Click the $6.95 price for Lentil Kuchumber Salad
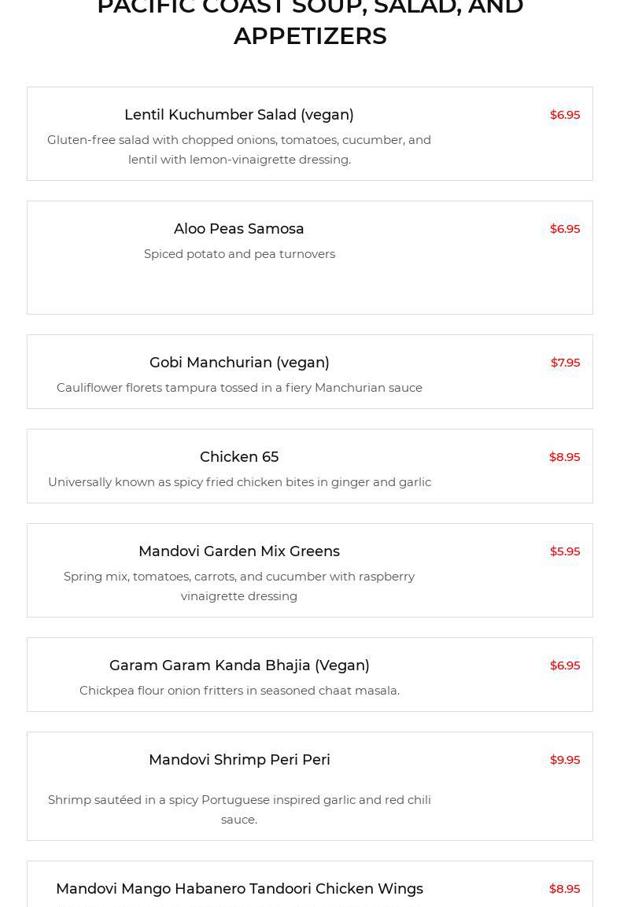Image resolution: width=620 pixels, height=907 pixels. [x=565, y=115]
